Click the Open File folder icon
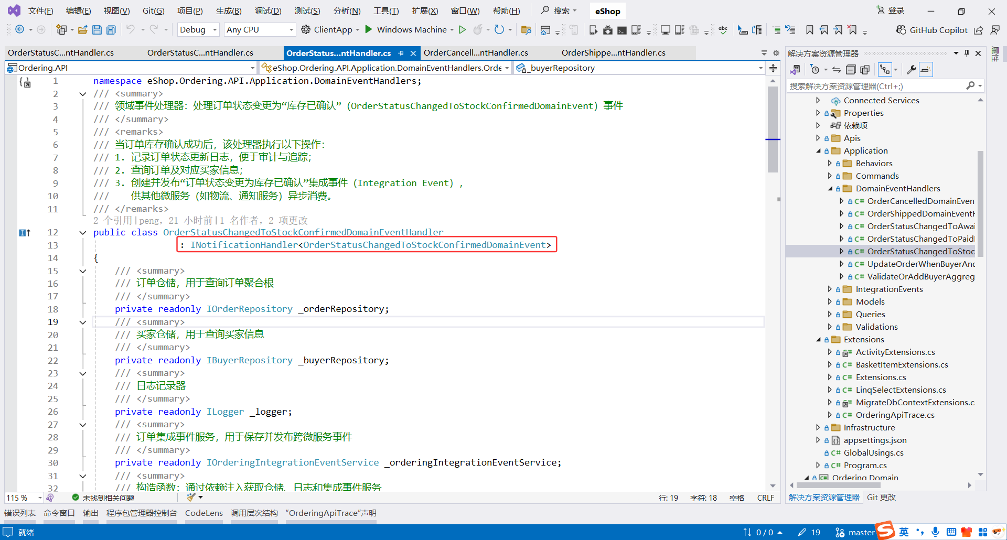 (x=82, y=30)
